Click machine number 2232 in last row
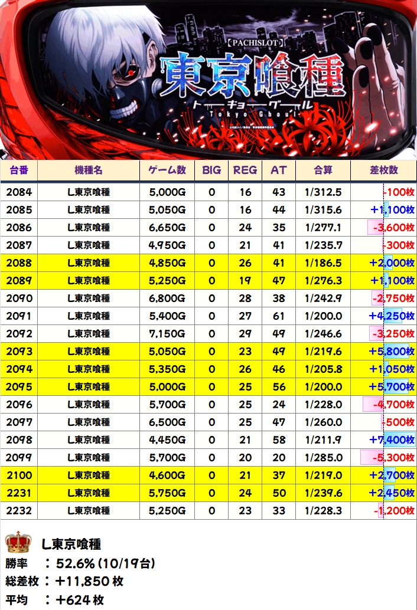 pyautogui.click(x=20, y=510)
